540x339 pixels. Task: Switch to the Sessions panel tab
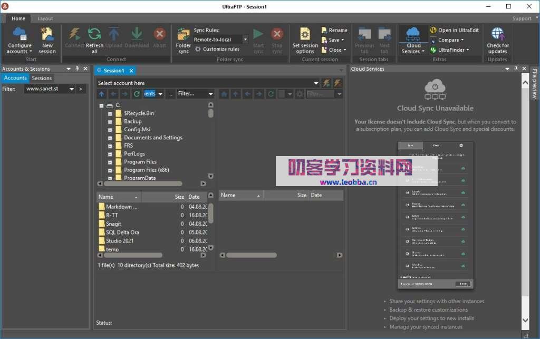[41, 78]
